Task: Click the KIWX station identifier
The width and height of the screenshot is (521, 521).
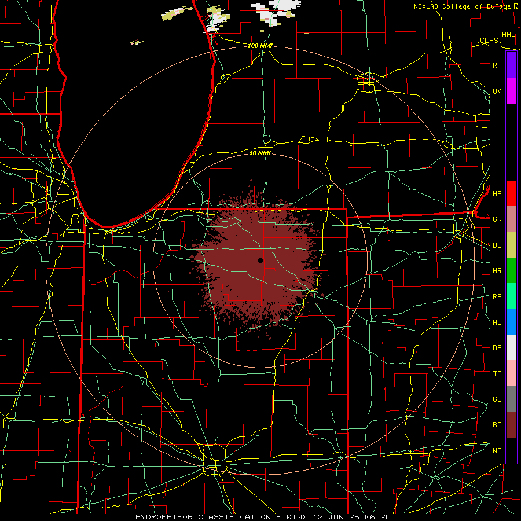Action: pyautogui.click(x=298, y=517)
